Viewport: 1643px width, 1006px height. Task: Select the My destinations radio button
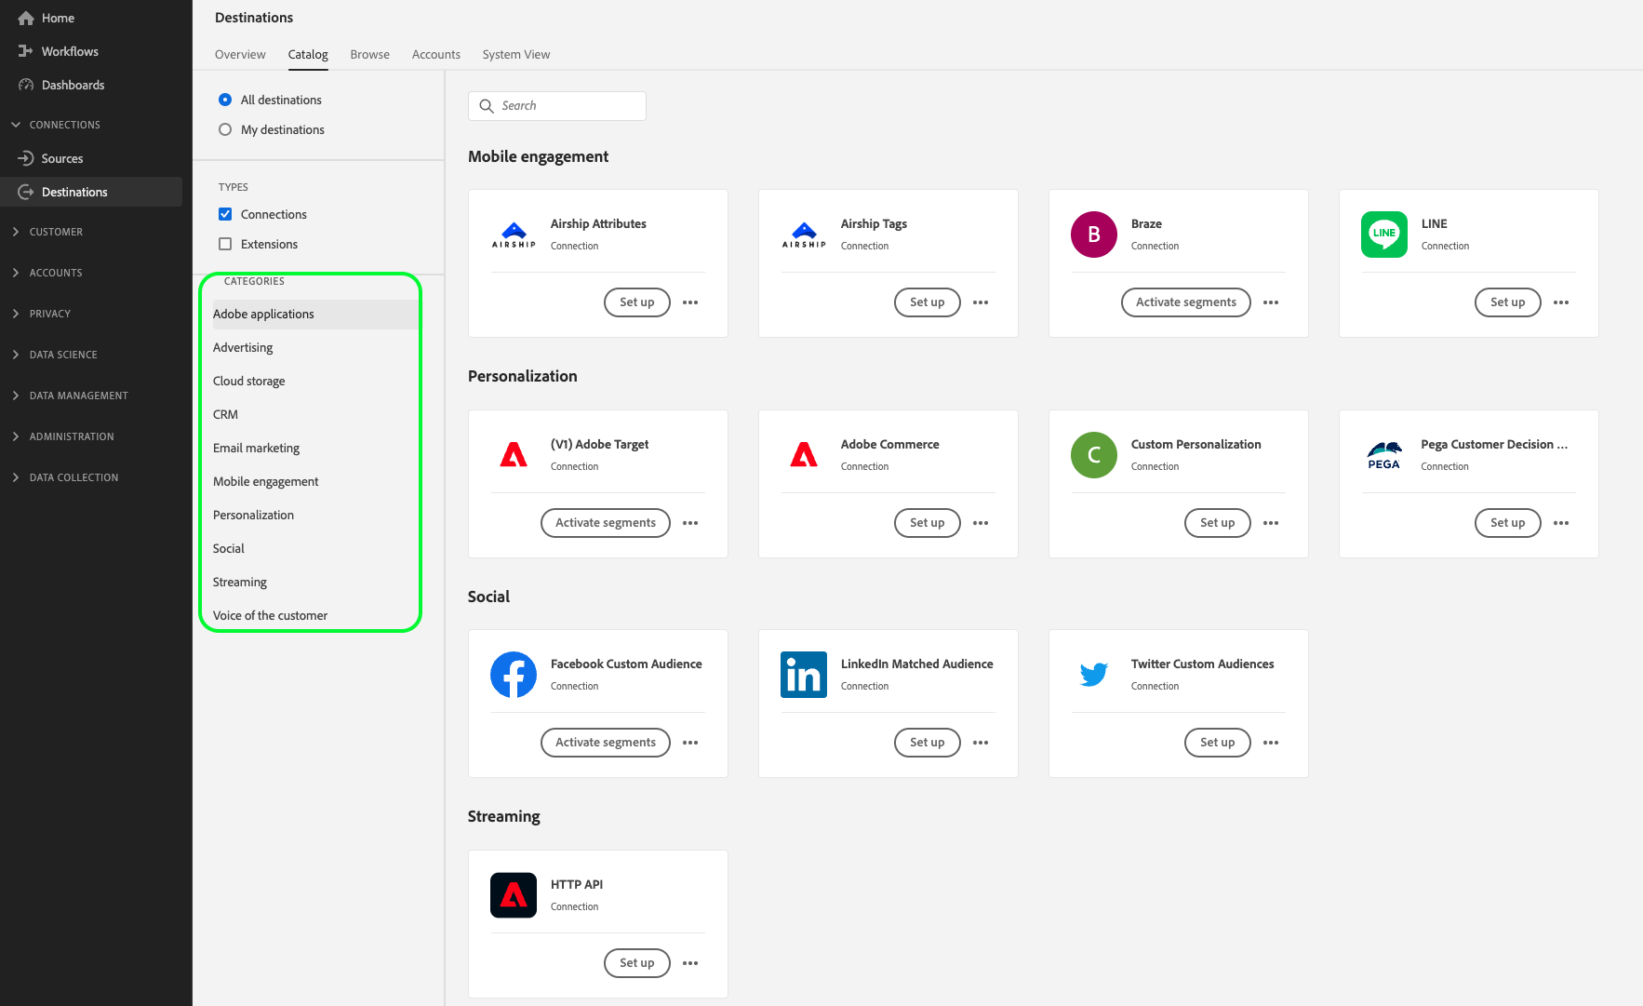coord(225,129)
